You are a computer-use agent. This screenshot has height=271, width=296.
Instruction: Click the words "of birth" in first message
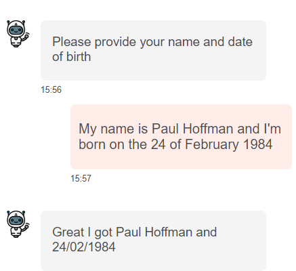coord(71,56)
